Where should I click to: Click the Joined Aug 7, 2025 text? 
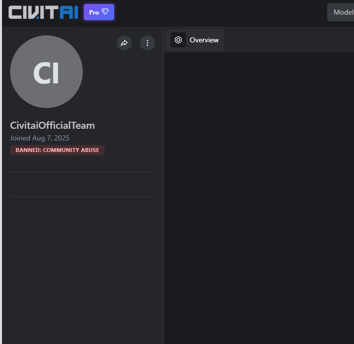click(40, 138)
